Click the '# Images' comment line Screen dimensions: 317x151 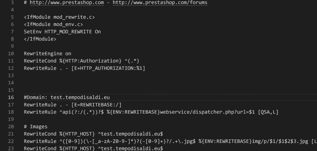[36, 126]
